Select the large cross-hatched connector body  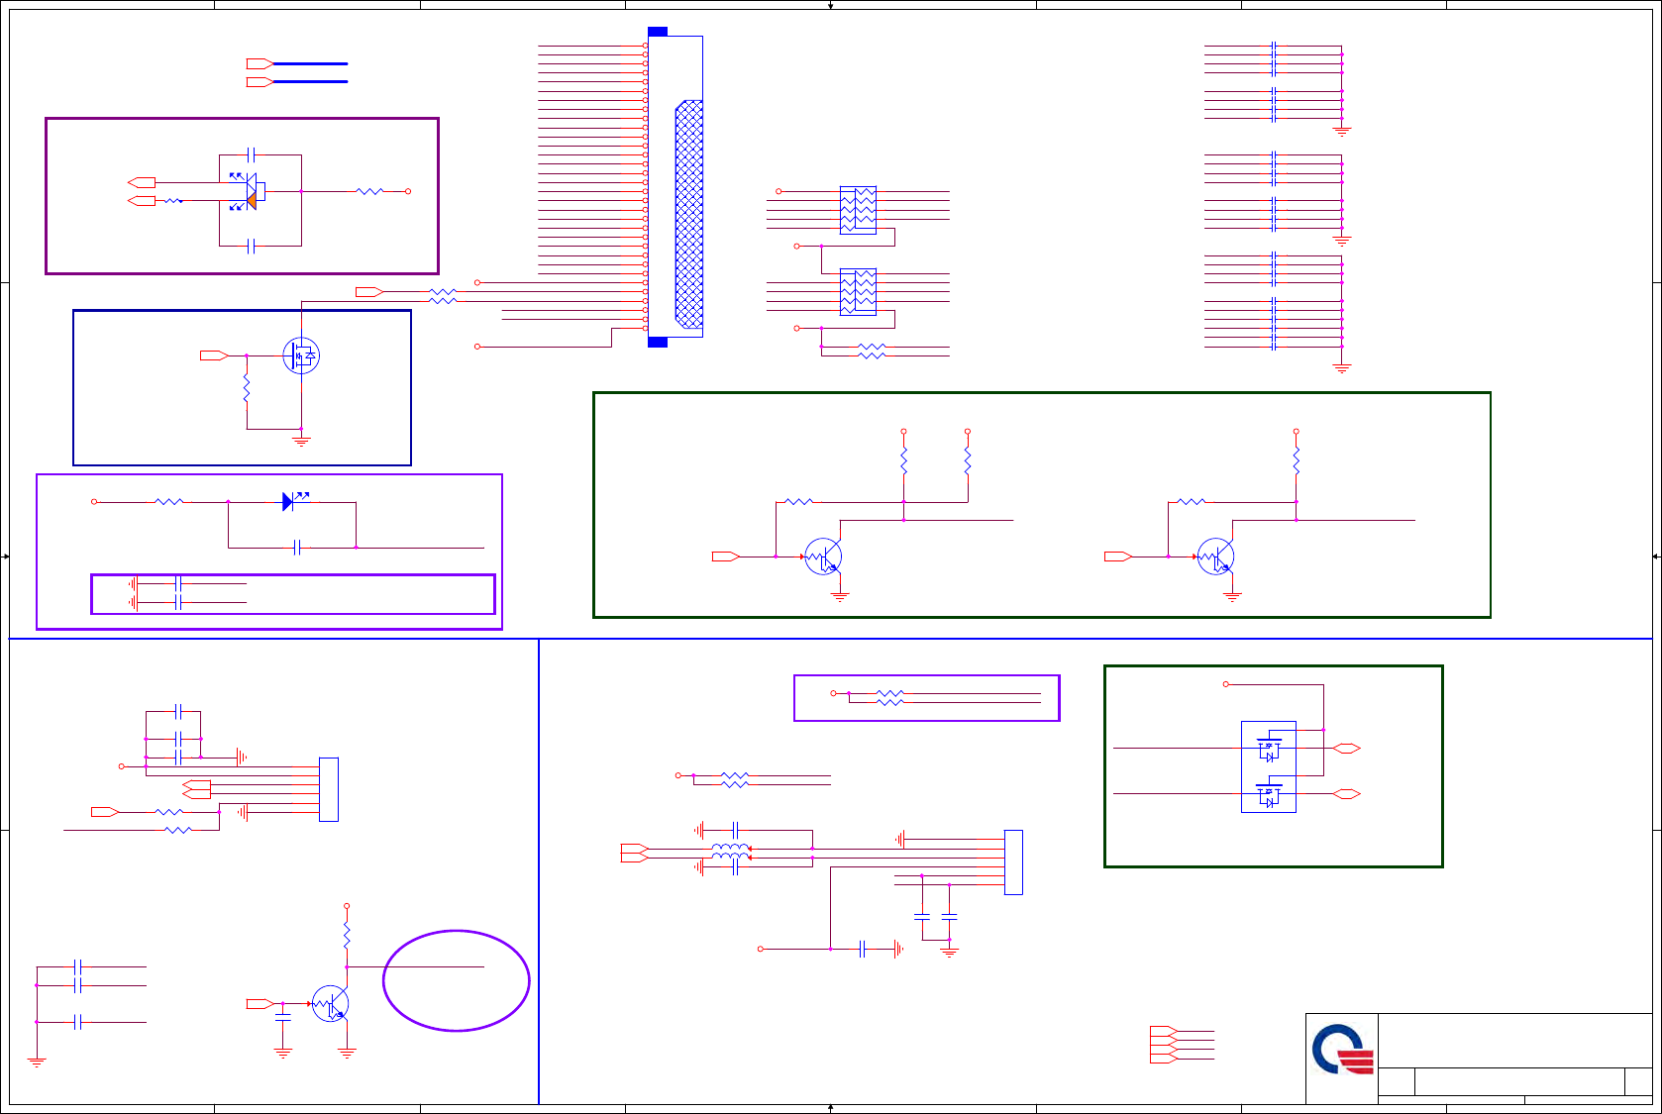click(x=689, y=214)
